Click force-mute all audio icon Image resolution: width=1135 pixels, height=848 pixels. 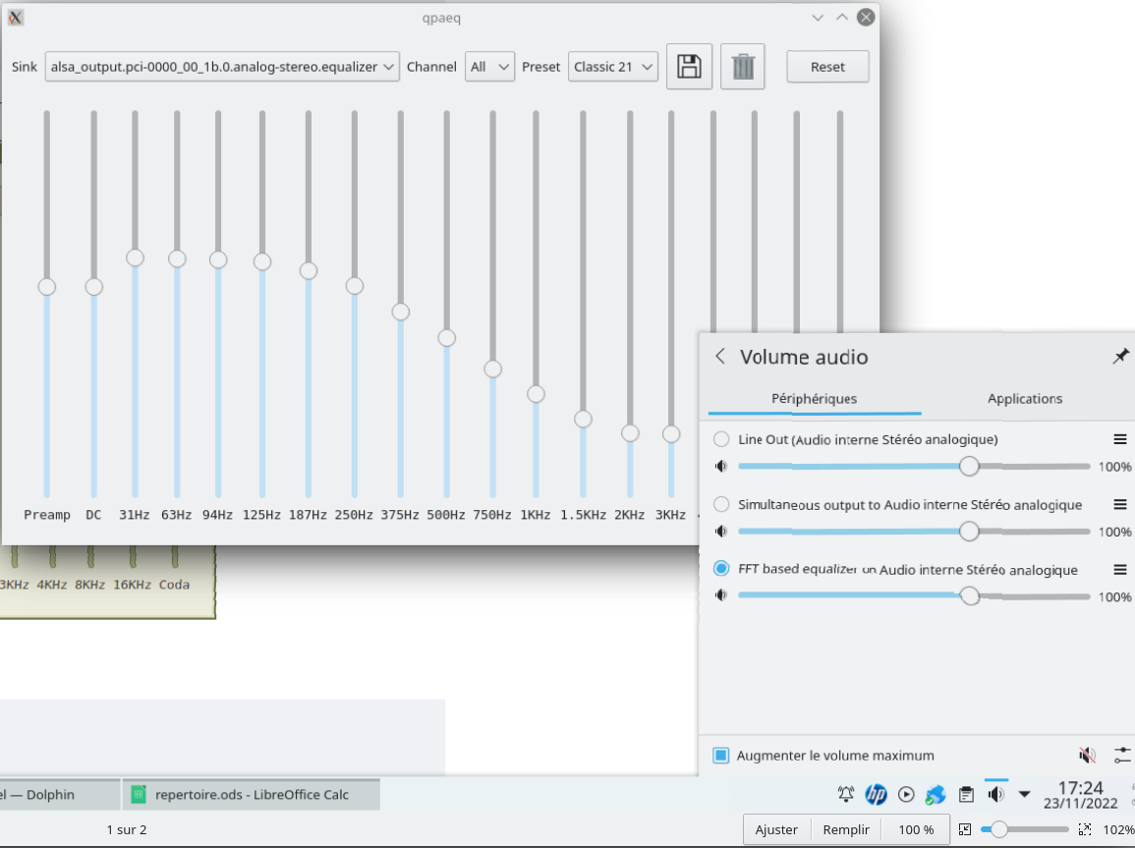click(1087, 756)
